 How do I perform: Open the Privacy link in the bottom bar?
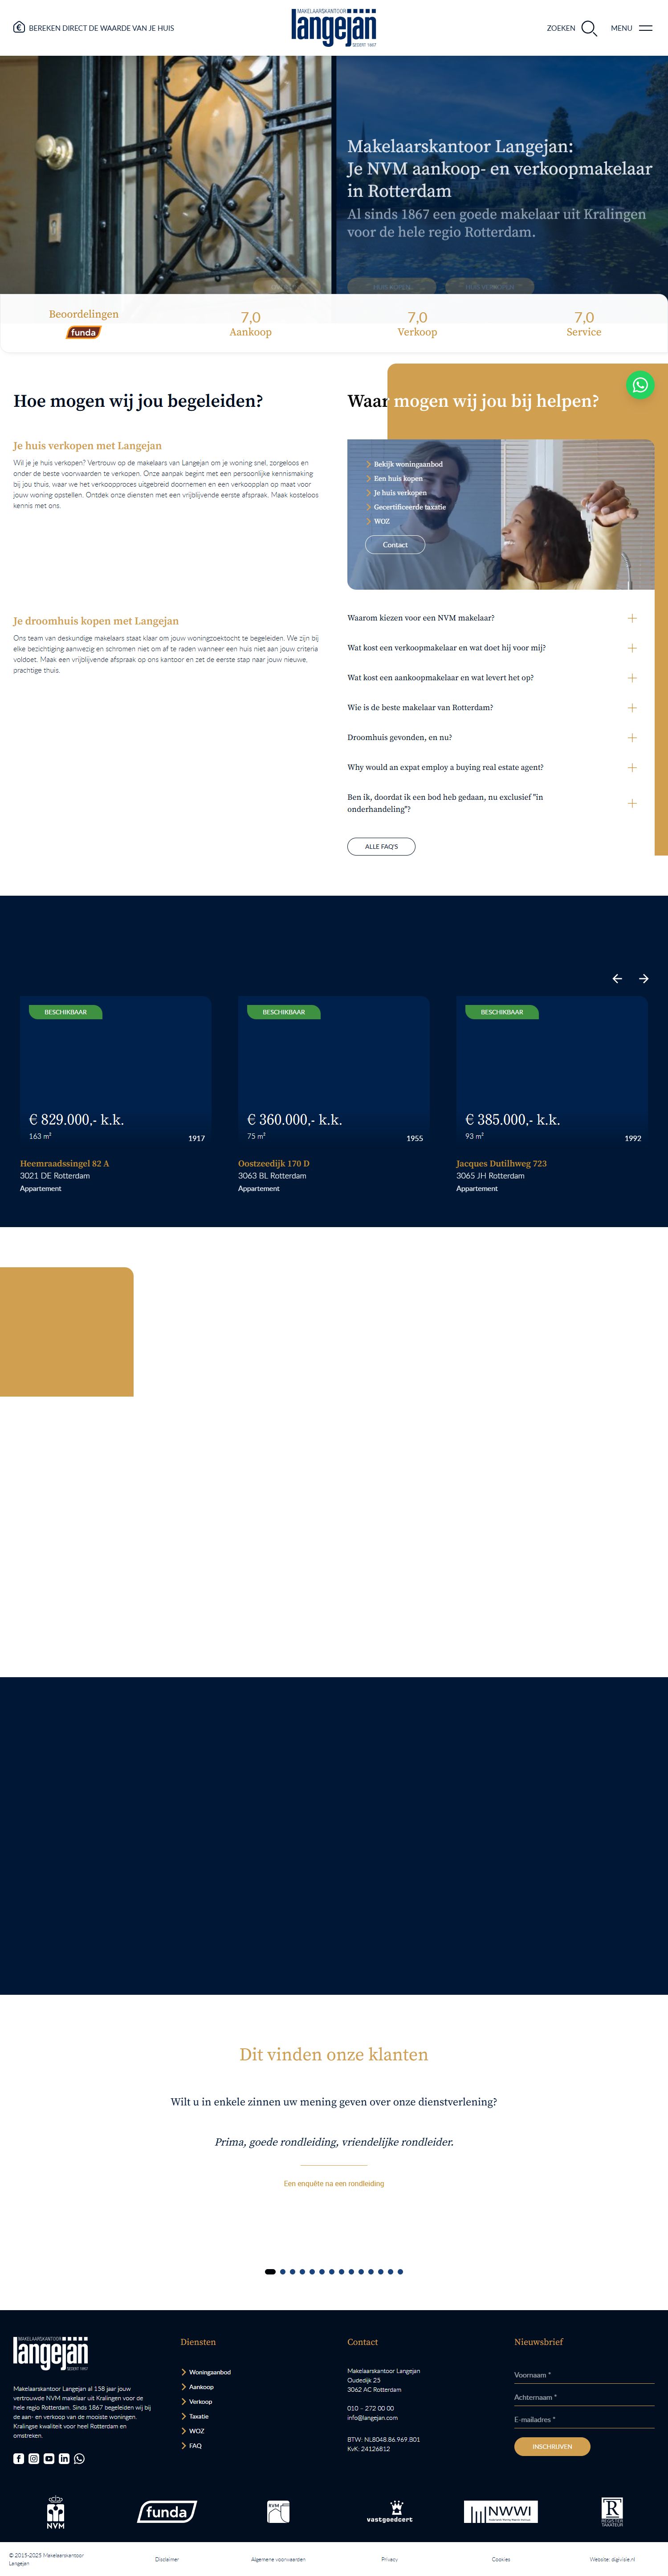[x=389, y=2559]
